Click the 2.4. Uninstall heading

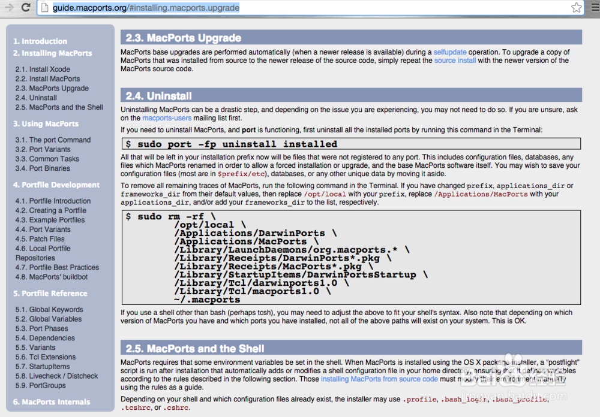click(x=159, y=96)
